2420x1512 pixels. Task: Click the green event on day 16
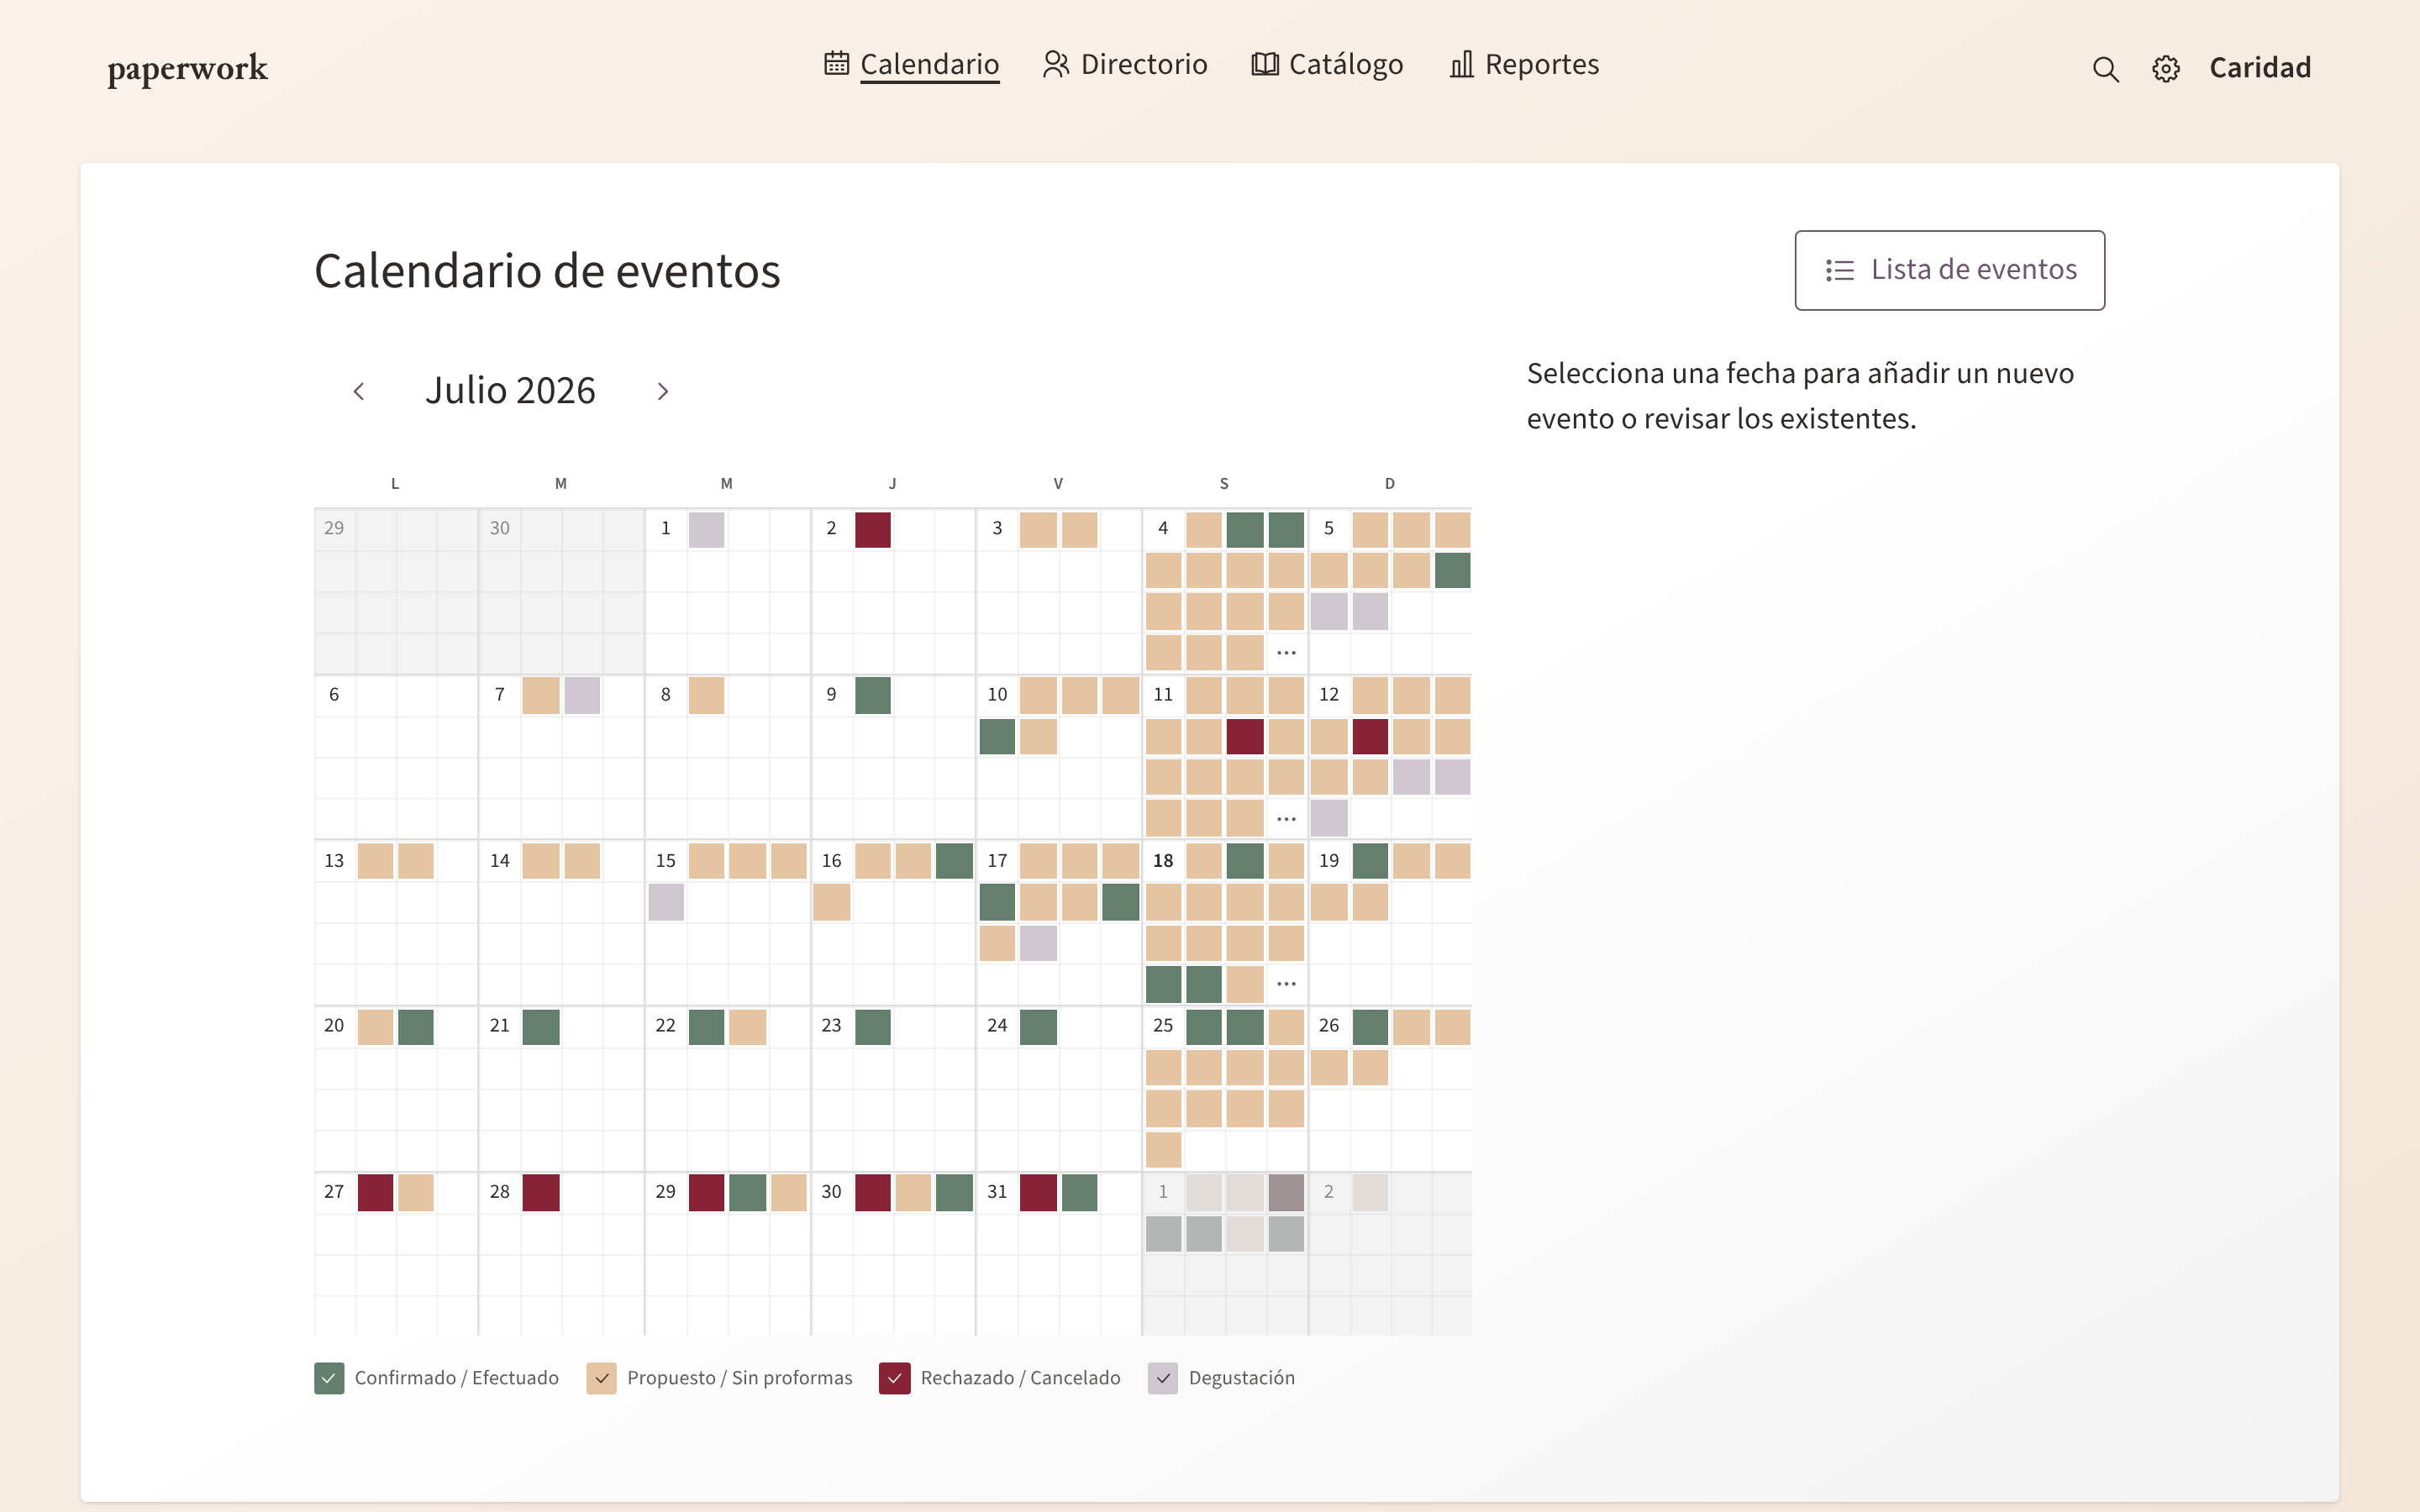point(955,861)
